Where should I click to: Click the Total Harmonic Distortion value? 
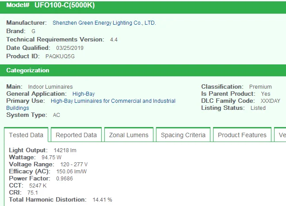pyautogui.click(x=102, y=200)
